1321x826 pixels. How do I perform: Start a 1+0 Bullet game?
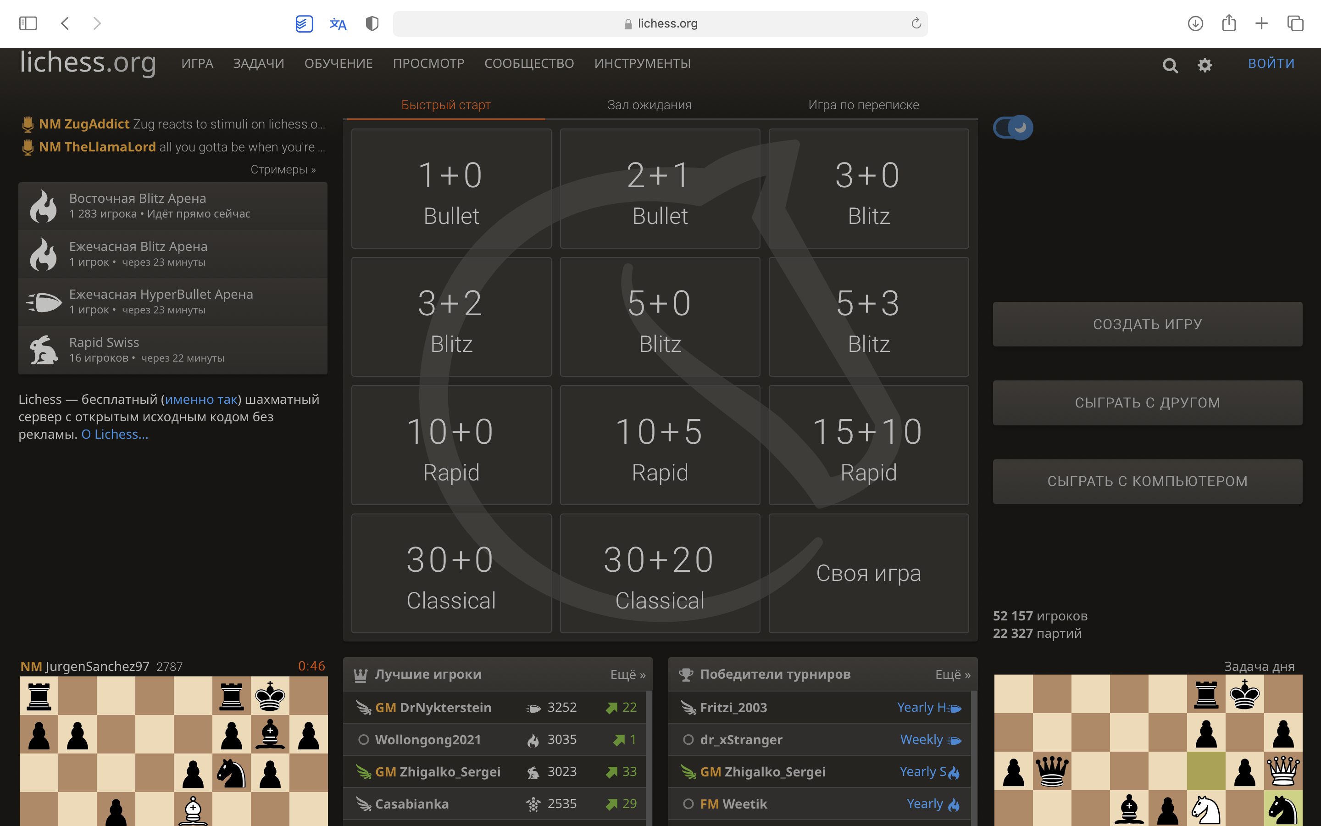451,189
